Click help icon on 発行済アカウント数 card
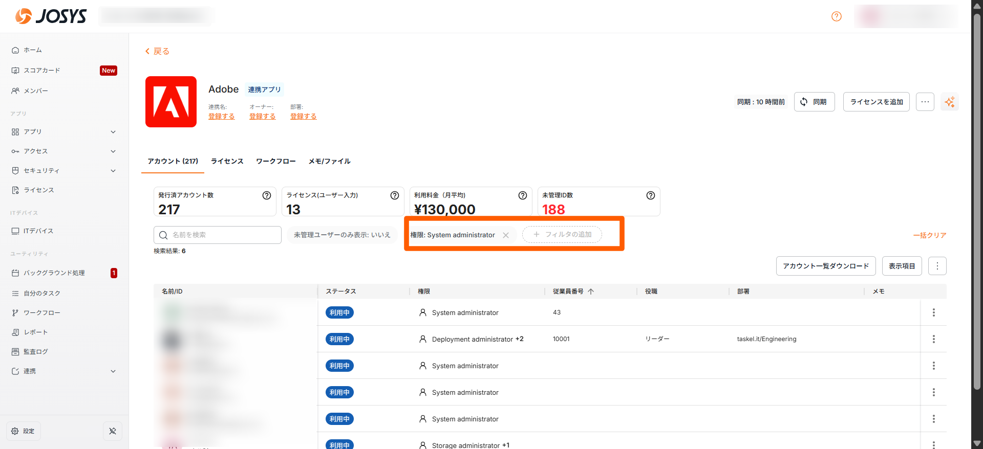The image size is (983, 449). click(267, 195)
